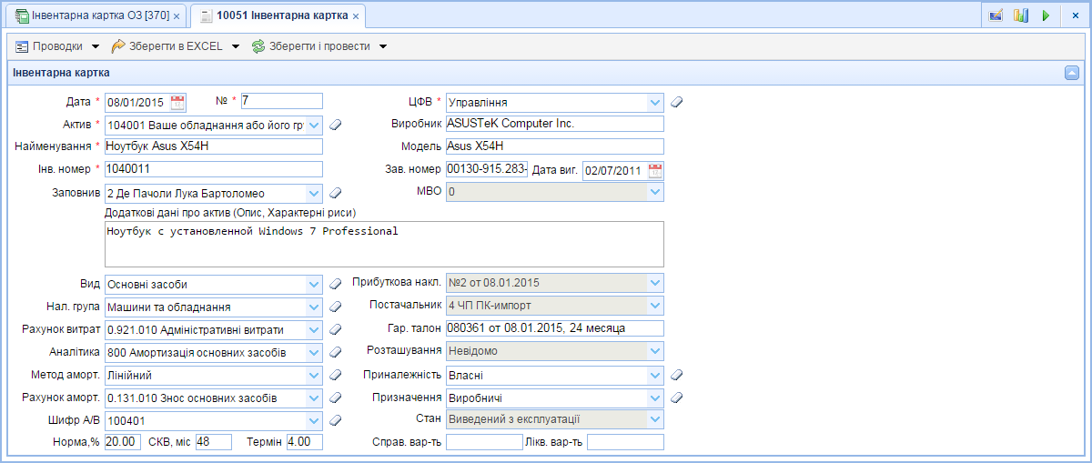Viewport: 1092px width, 463px height.
Task: Clear the Призначення field with its eraser icon
Action: pos(676,398)
